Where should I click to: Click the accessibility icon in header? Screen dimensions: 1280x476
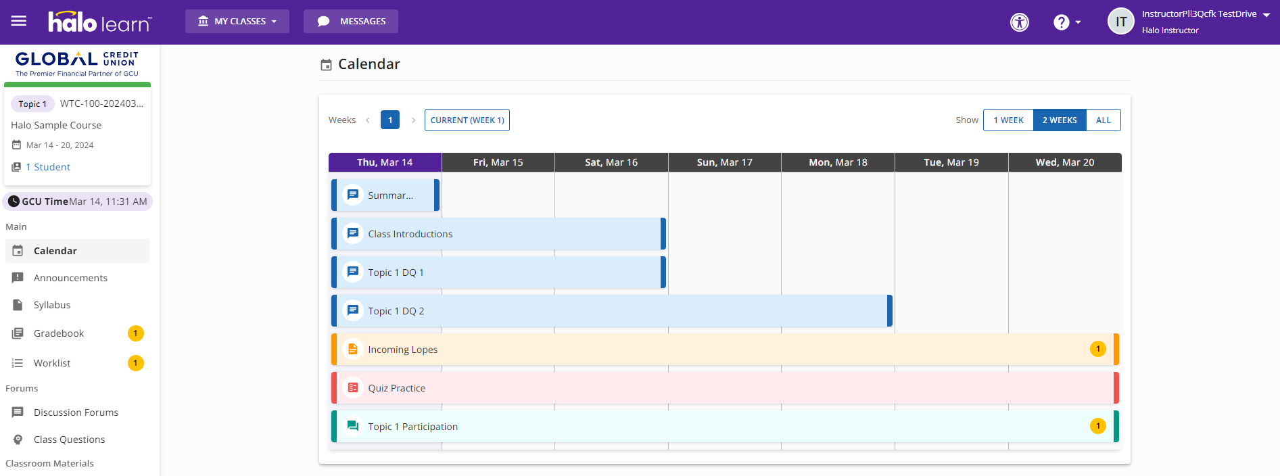pyautogui.click(x=1019, y=22)
